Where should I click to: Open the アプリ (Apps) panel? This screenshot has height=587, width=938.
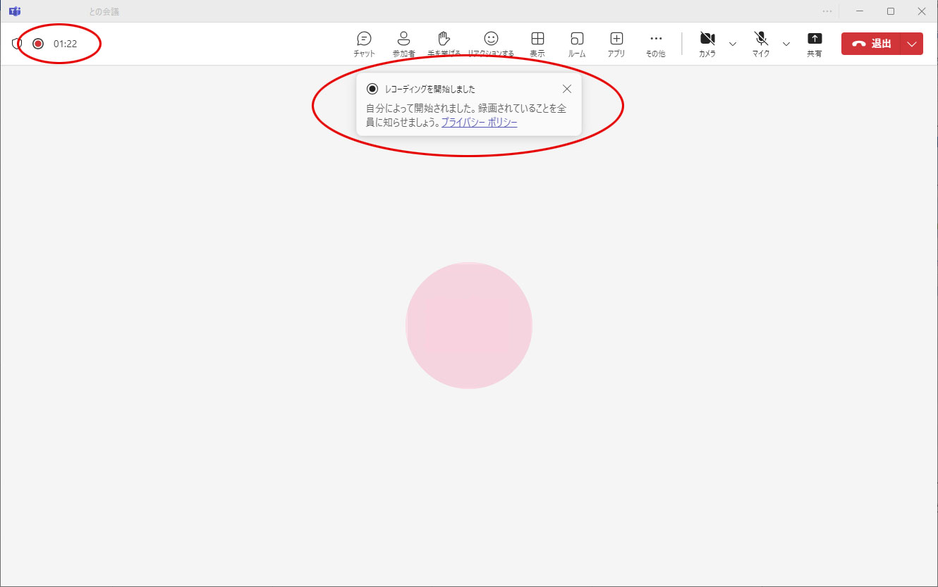tap(616, 43)
